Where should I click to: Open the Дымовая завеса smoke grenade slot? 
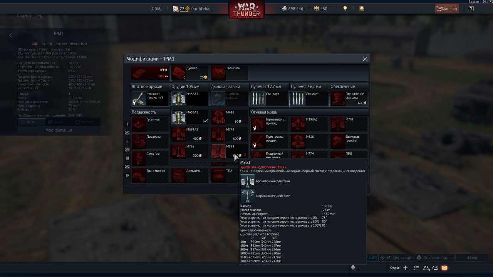(x=230, y=98)
